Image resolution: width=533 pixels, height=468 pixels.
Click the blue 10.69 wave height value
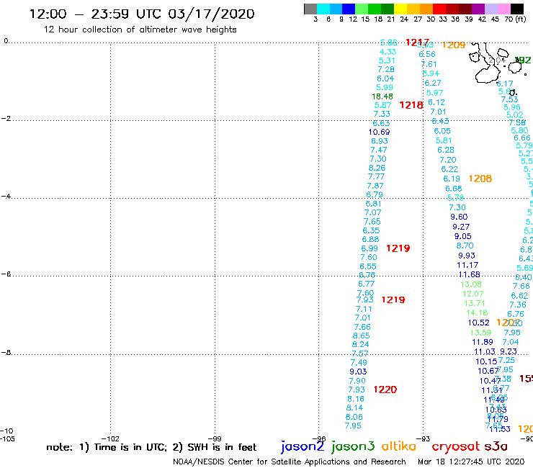coord(379,132)
